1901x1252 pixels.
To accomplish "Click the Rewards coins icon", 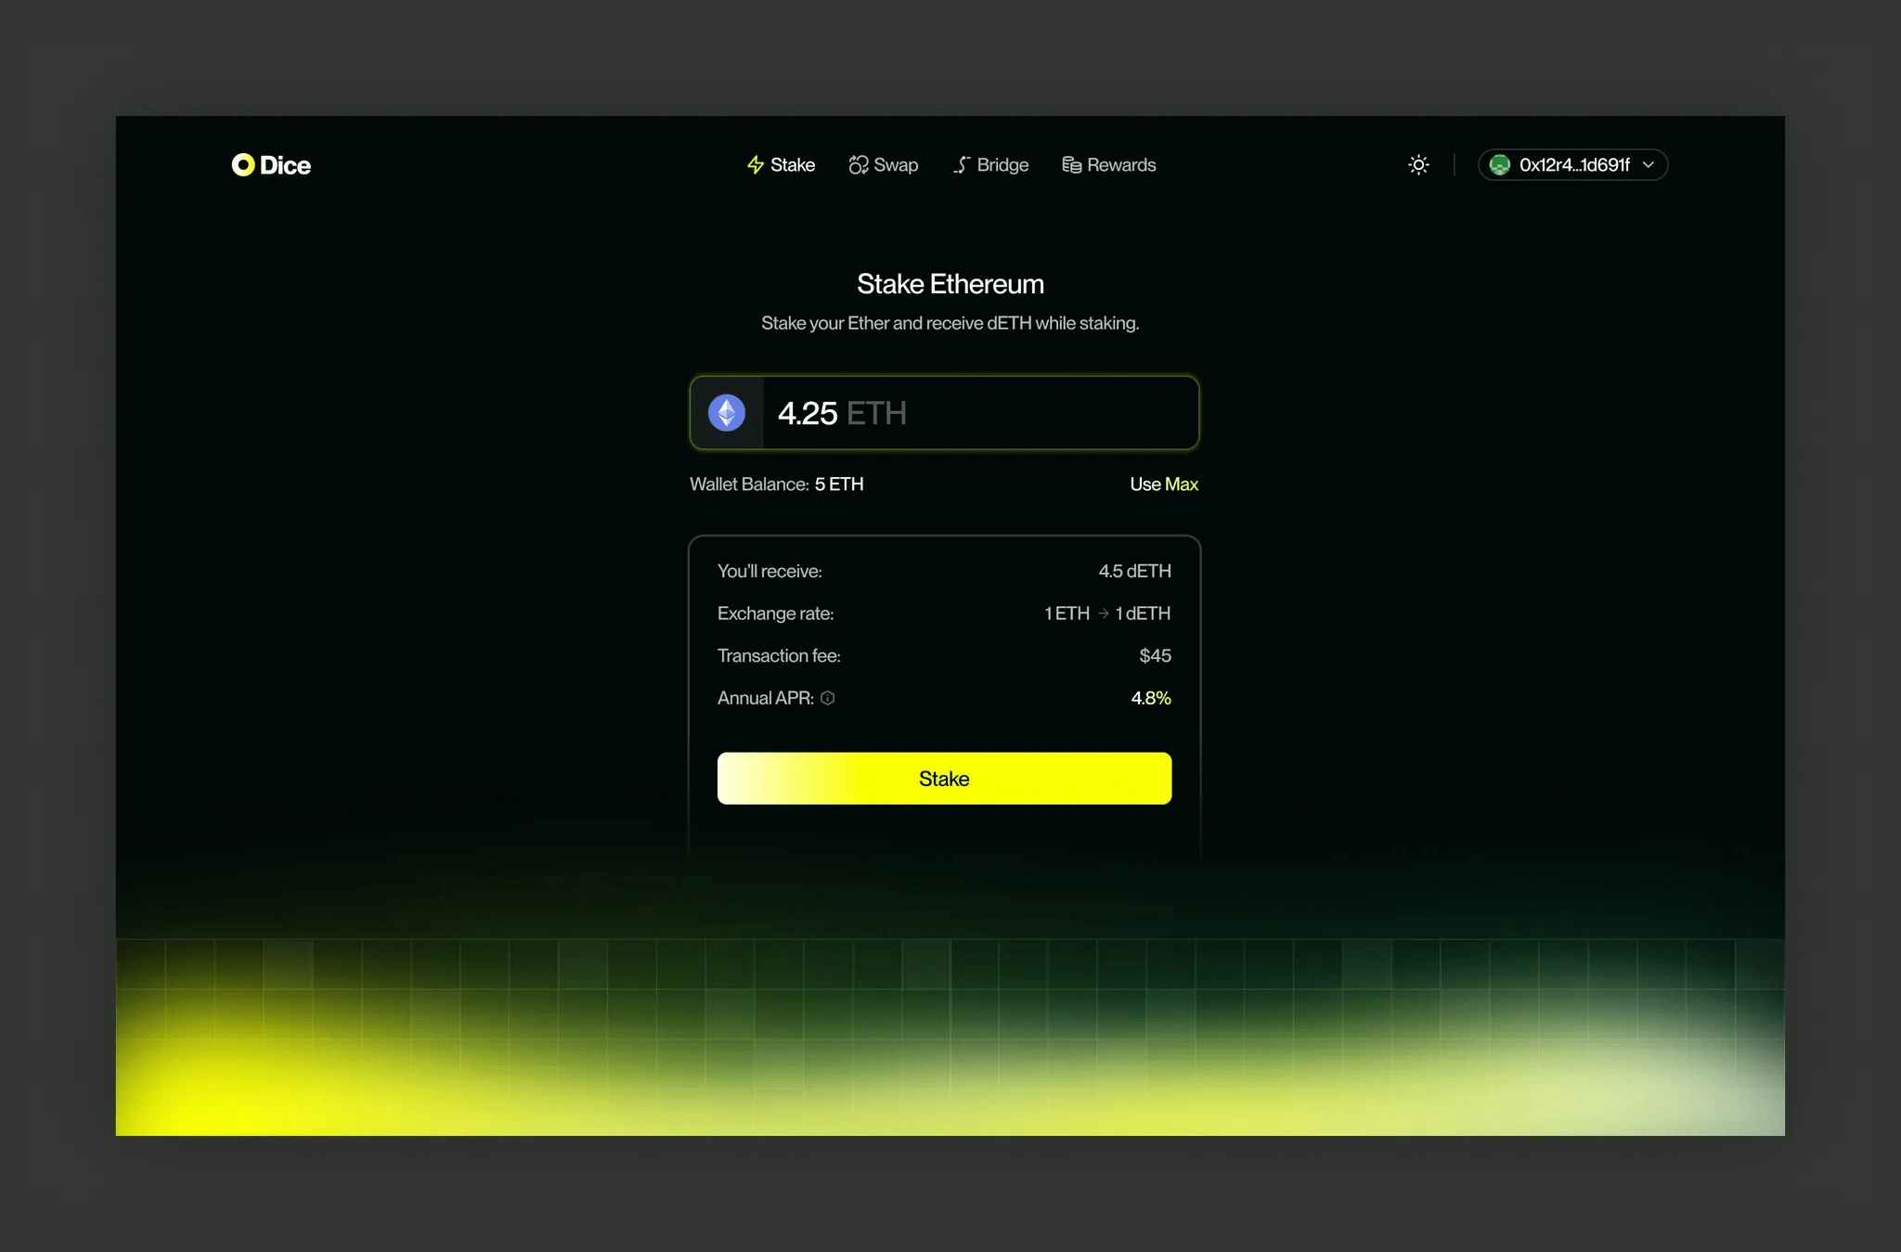I will [x=1072, y=165].
